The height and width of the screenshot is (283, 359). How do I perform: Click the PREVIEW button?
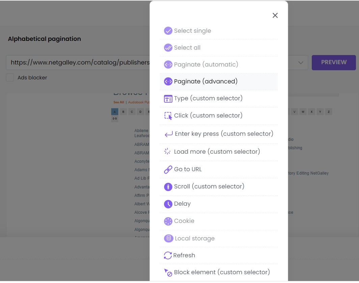(x=334, y=62)
